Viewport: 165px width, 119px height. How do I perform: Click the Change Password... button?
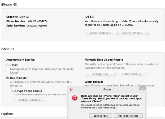pos(30,100)
